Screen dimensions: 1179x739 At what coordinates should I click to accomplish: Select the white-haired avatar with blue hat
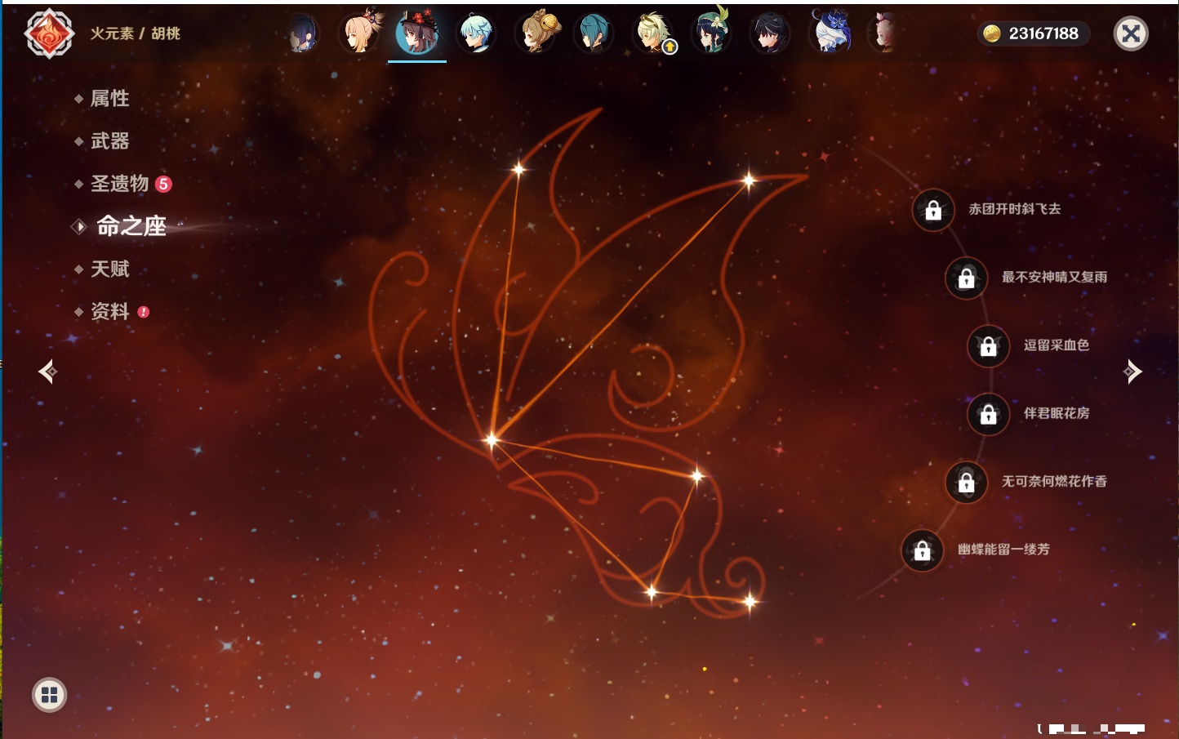(x=830, y=33)
